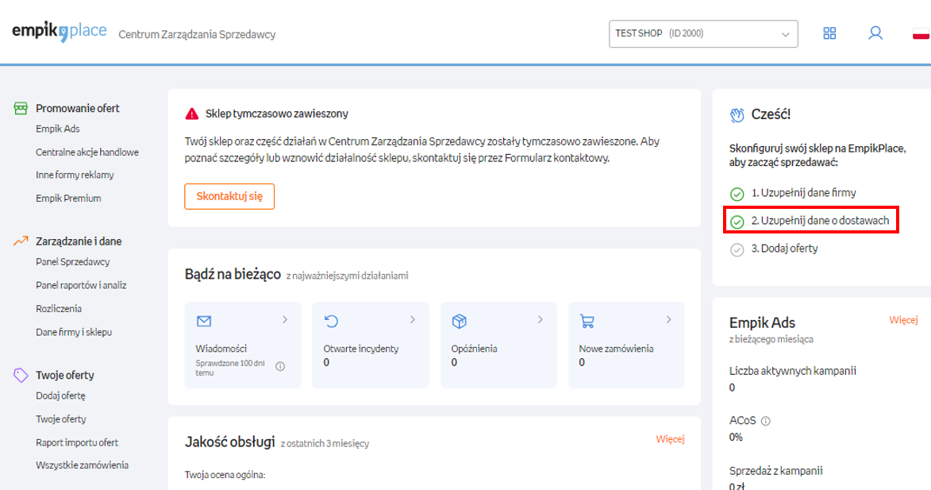Click Więcej link in Empik Ads panel
Image resolution: width=931 pixels, height=490 pixels.
coord(903,320)
